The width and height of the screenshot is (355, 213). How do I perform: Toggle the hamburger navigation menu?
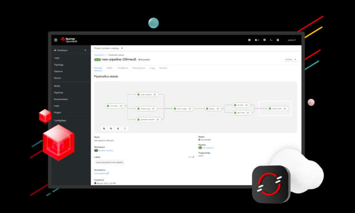coord(55,40)
